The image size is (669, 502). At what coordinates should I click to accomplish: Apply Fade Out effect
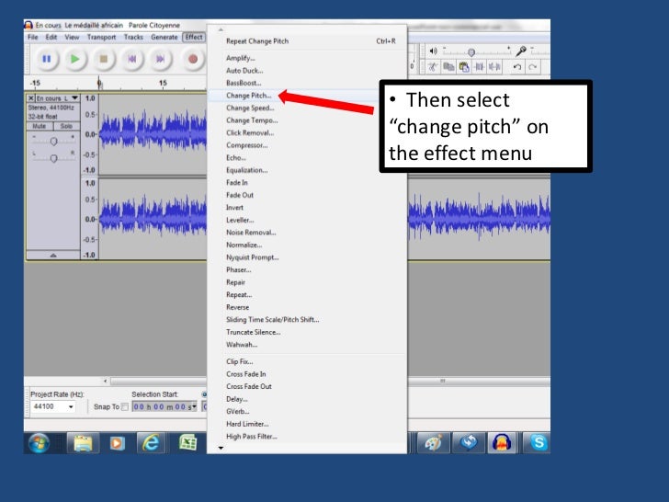click(x=307, y=195)
